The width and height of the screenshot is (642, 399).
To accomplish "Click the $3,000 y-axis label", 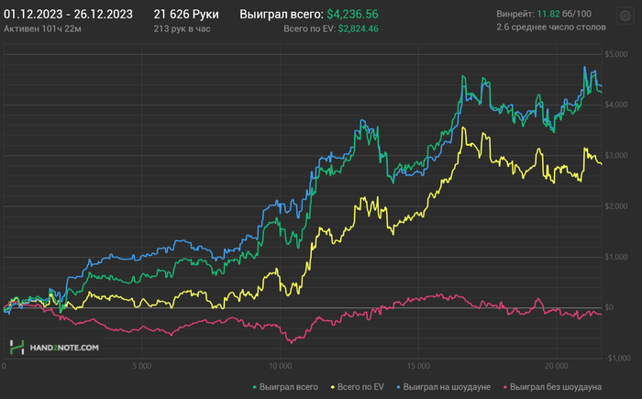I will (x=616, y=156).
